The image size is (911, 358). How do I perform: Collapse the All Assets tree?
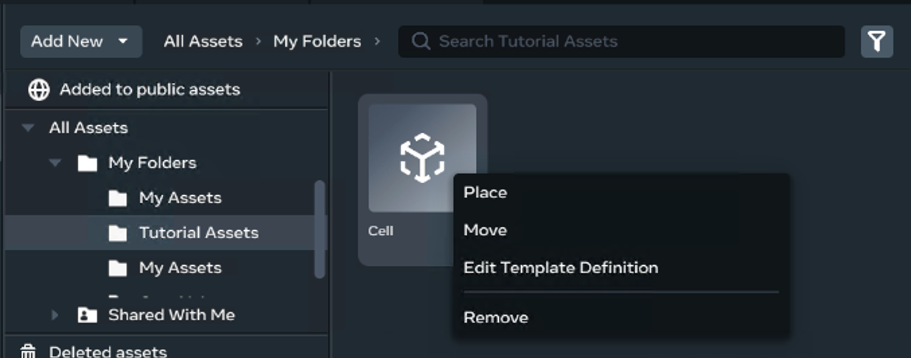point(28,128)
